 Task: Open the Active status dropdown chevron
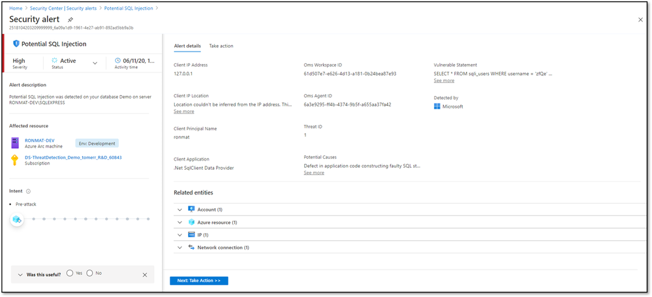click(x=95, y=63)
